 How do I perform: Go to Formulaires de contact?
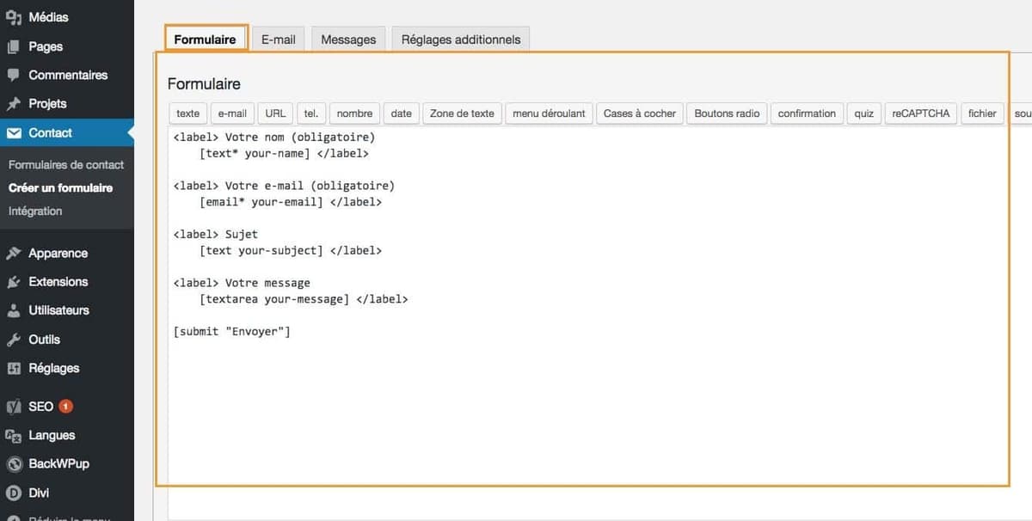(67, 164)
